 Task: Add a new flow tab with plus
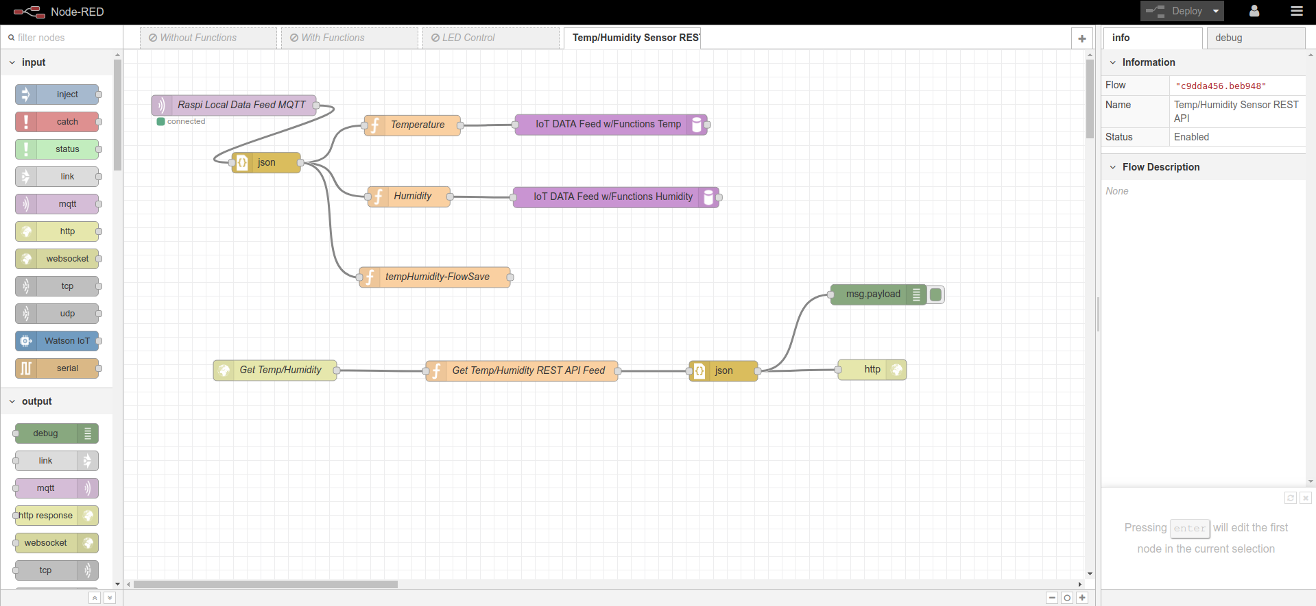pyautogui.click(x=1082, y=38)
